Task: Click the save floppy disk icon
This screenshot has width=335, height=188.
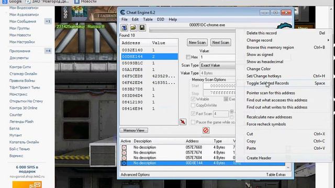Action: [x=142, y=28]
